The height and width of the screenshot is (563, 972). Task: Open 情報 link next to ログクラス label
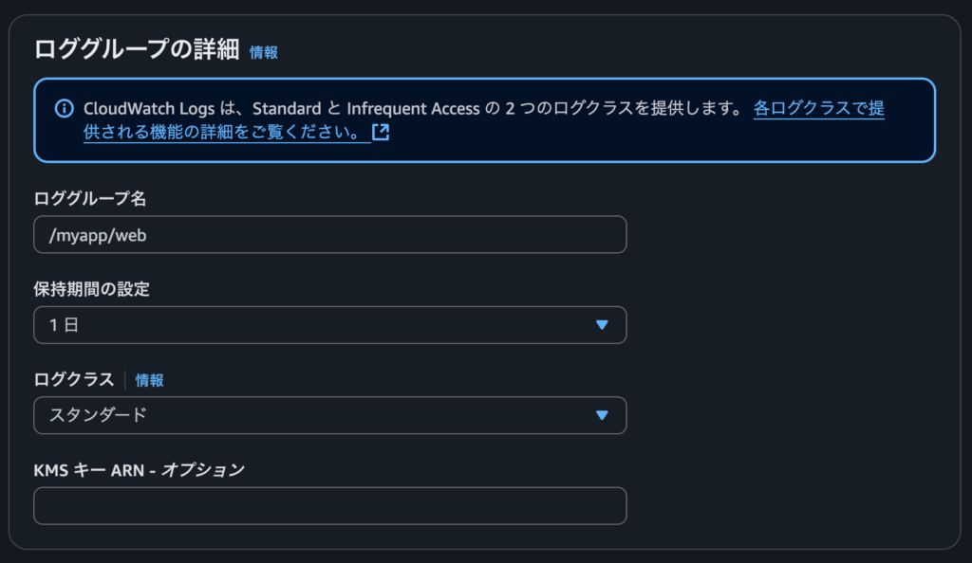coord(149,380)
